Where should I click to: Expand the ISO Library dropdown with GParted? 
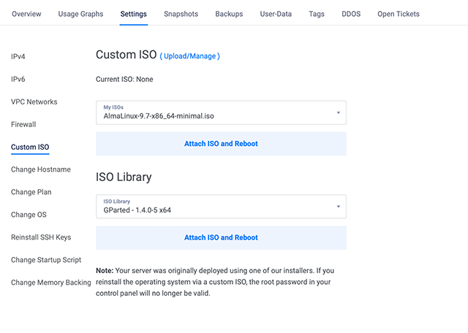click(x=221, y=207)
